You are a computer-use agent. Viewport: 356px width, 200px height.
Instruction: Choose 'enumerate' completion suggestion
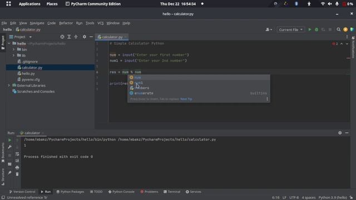pyautogui.click(x=199, y=93)
